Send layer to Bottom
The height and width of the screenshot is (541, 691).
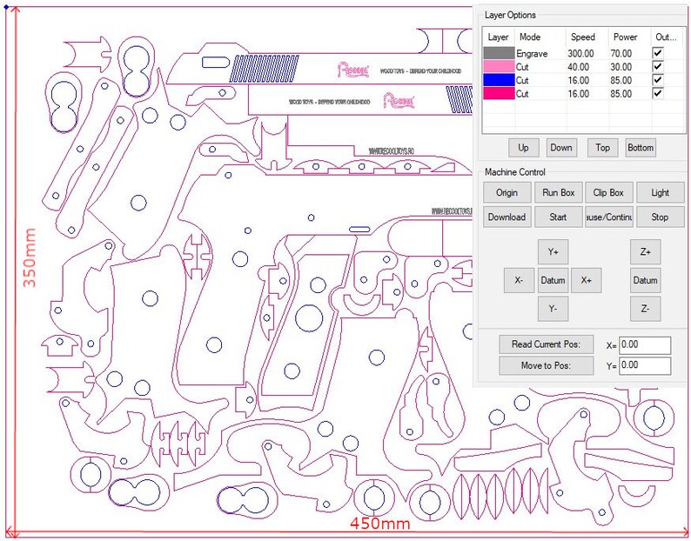click(x=641, y=148)
